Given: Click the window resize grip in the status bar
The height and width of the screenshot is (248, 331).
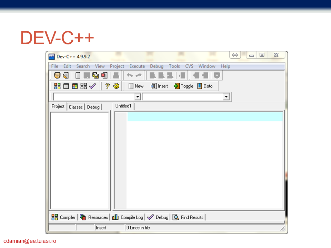Looking at the screenshot, I should (x=282, y=228).
